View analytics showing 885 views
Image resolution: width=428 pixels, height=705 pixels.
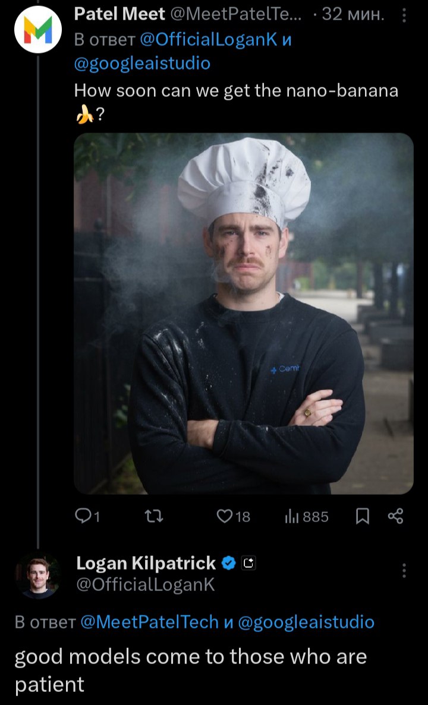(307, 517)
